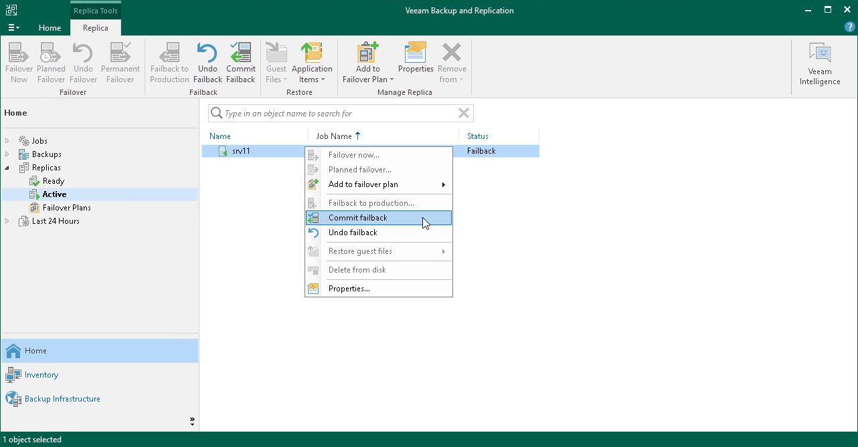Screen dimensions: 858x447
Task: Click into the object name search field
Action: click(340, 114)
